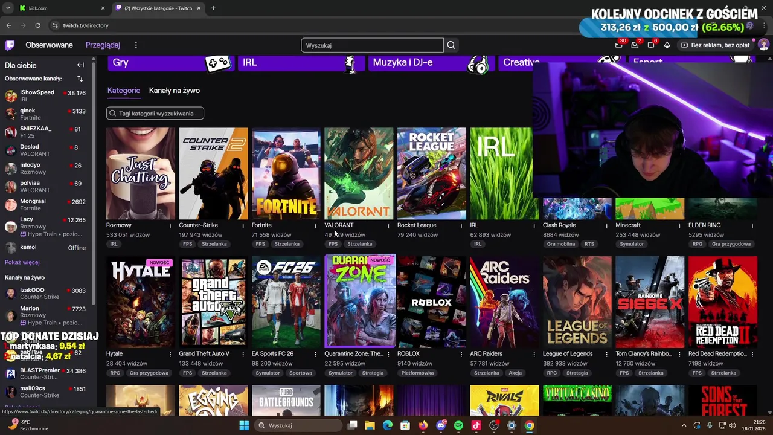
Task: Open the user avatar menu
Action: click(763, 45)
